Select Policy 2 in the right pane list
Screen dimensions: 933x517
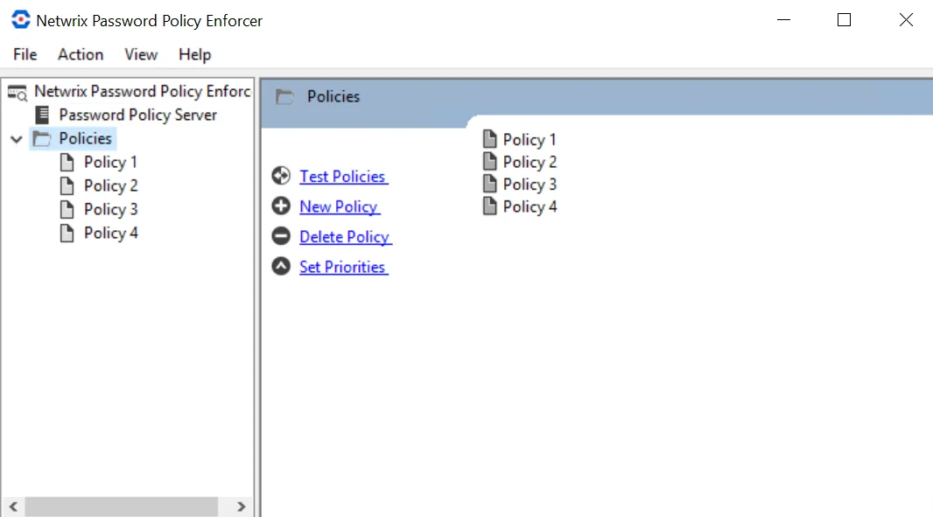click(530, 163)
